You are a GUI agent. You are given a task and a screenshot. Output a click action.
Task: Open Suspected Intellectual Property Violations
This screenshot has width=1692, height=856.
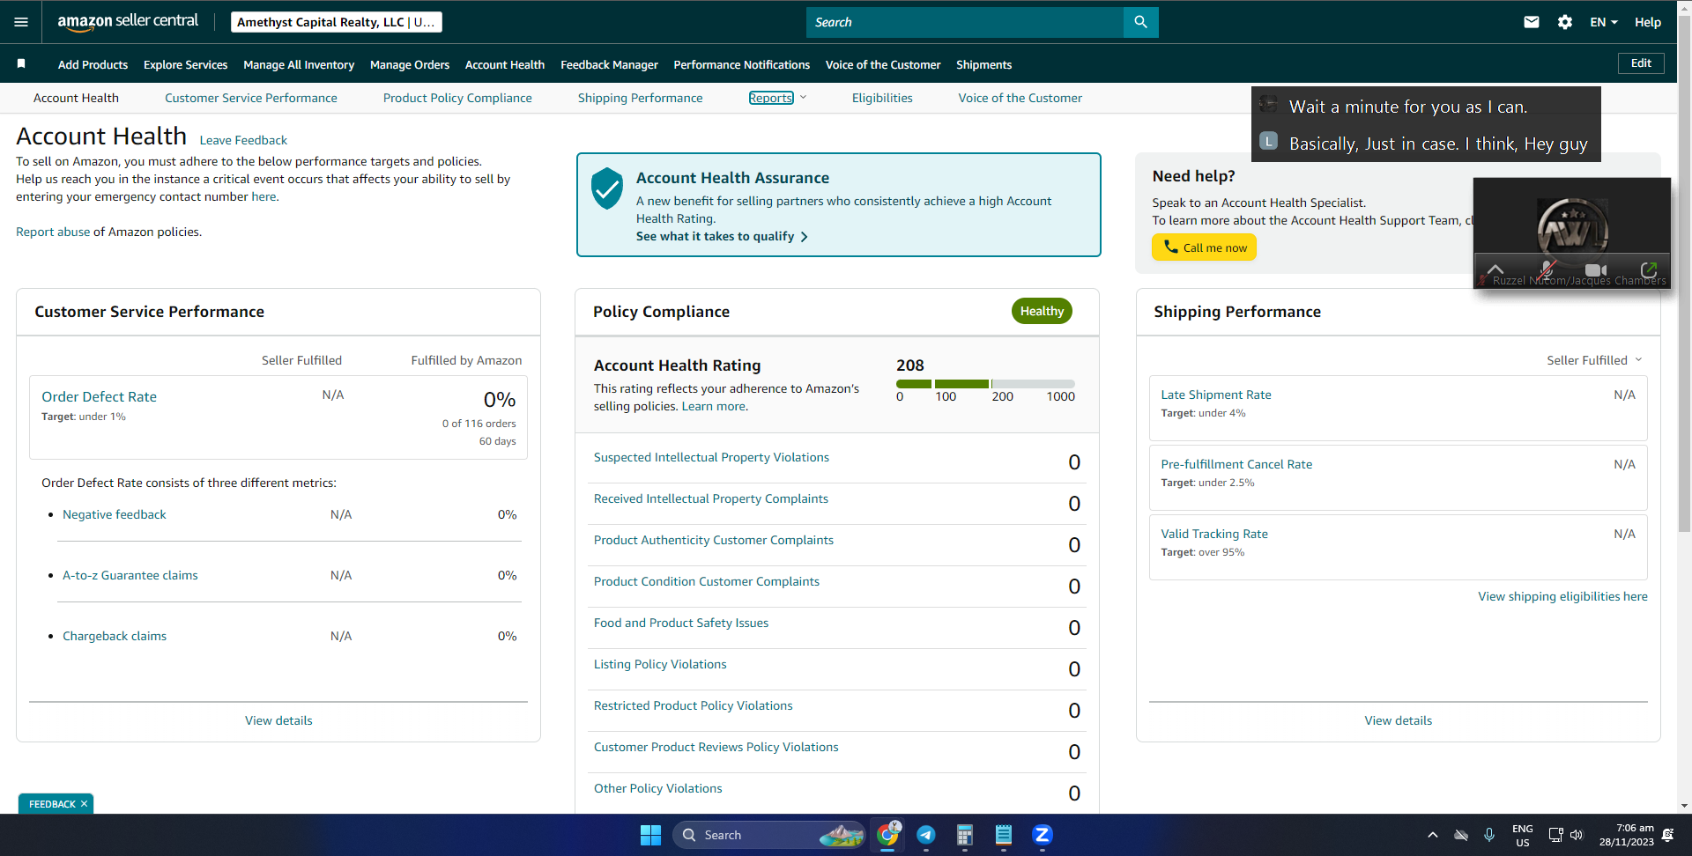point(711,457)
